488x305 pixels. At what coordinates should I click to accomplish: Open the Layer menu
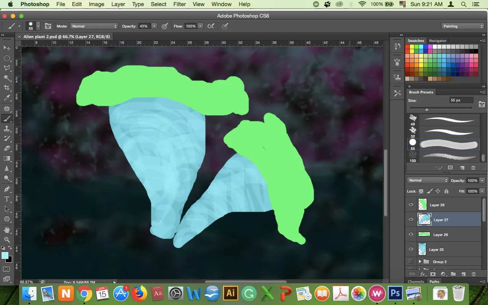(118, 4)
